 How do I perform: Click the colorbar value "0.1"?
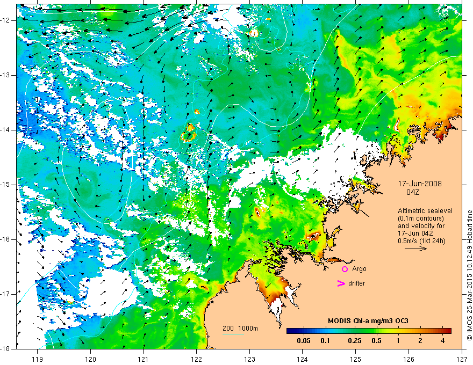pos(325,341)
